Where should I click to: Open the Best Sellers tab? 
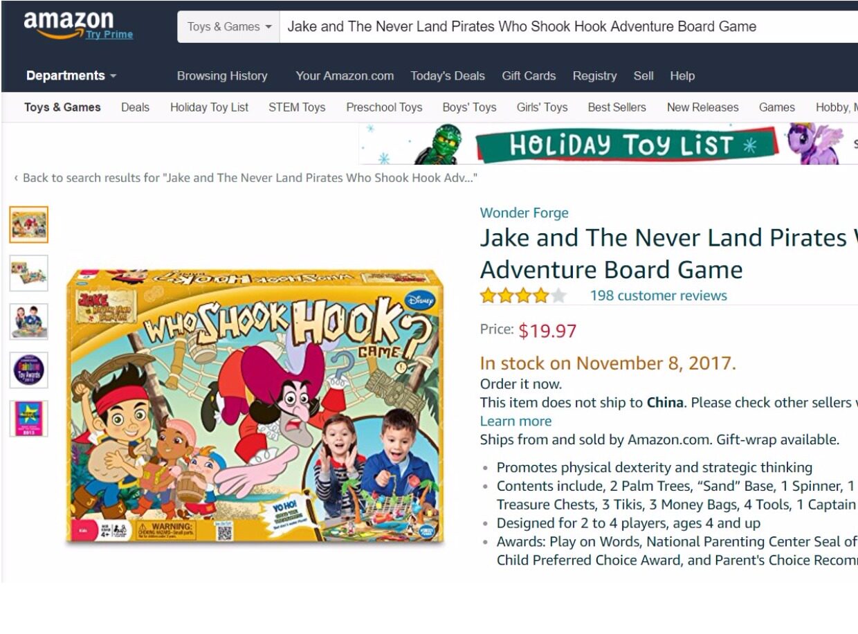pyautogui.click(x=617, y=107)
